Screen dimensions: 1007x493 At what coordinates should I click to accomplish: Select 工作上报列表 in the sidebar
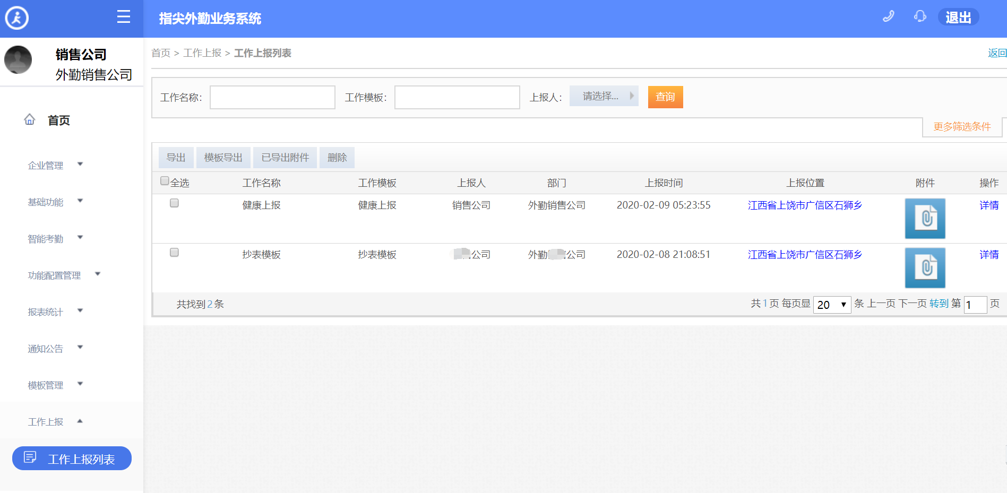coord(72,459)
